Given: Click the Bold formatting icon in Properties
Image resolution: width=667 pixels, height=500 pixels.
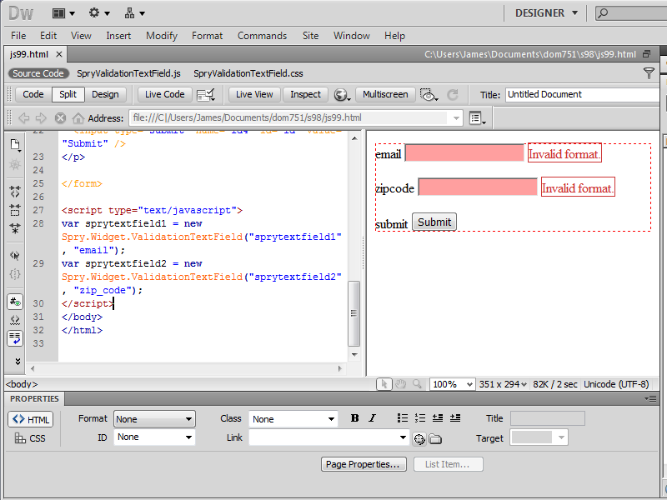Looking at the screenshot, I should pyautogui.click(x=355, y=418).
